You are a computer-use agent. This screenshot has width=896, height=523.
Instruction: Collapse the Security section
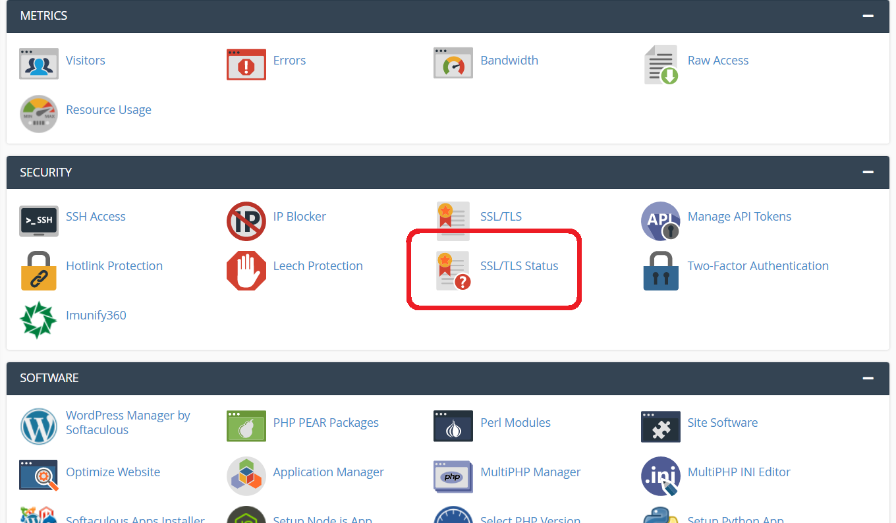(868, 173)
